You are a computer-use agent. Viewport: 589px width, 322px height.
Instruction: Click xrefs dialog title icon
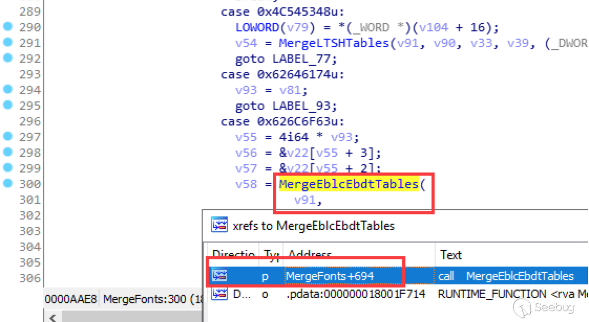coord(219,225)
